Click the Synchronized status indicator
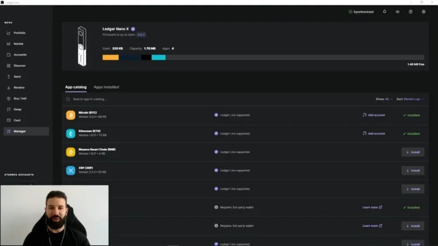438x246 pixels. (x=361, y=12)
